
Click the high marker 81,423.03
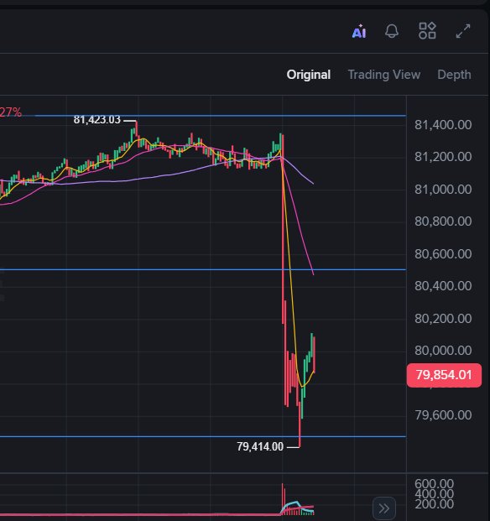(x=97, y=120)
